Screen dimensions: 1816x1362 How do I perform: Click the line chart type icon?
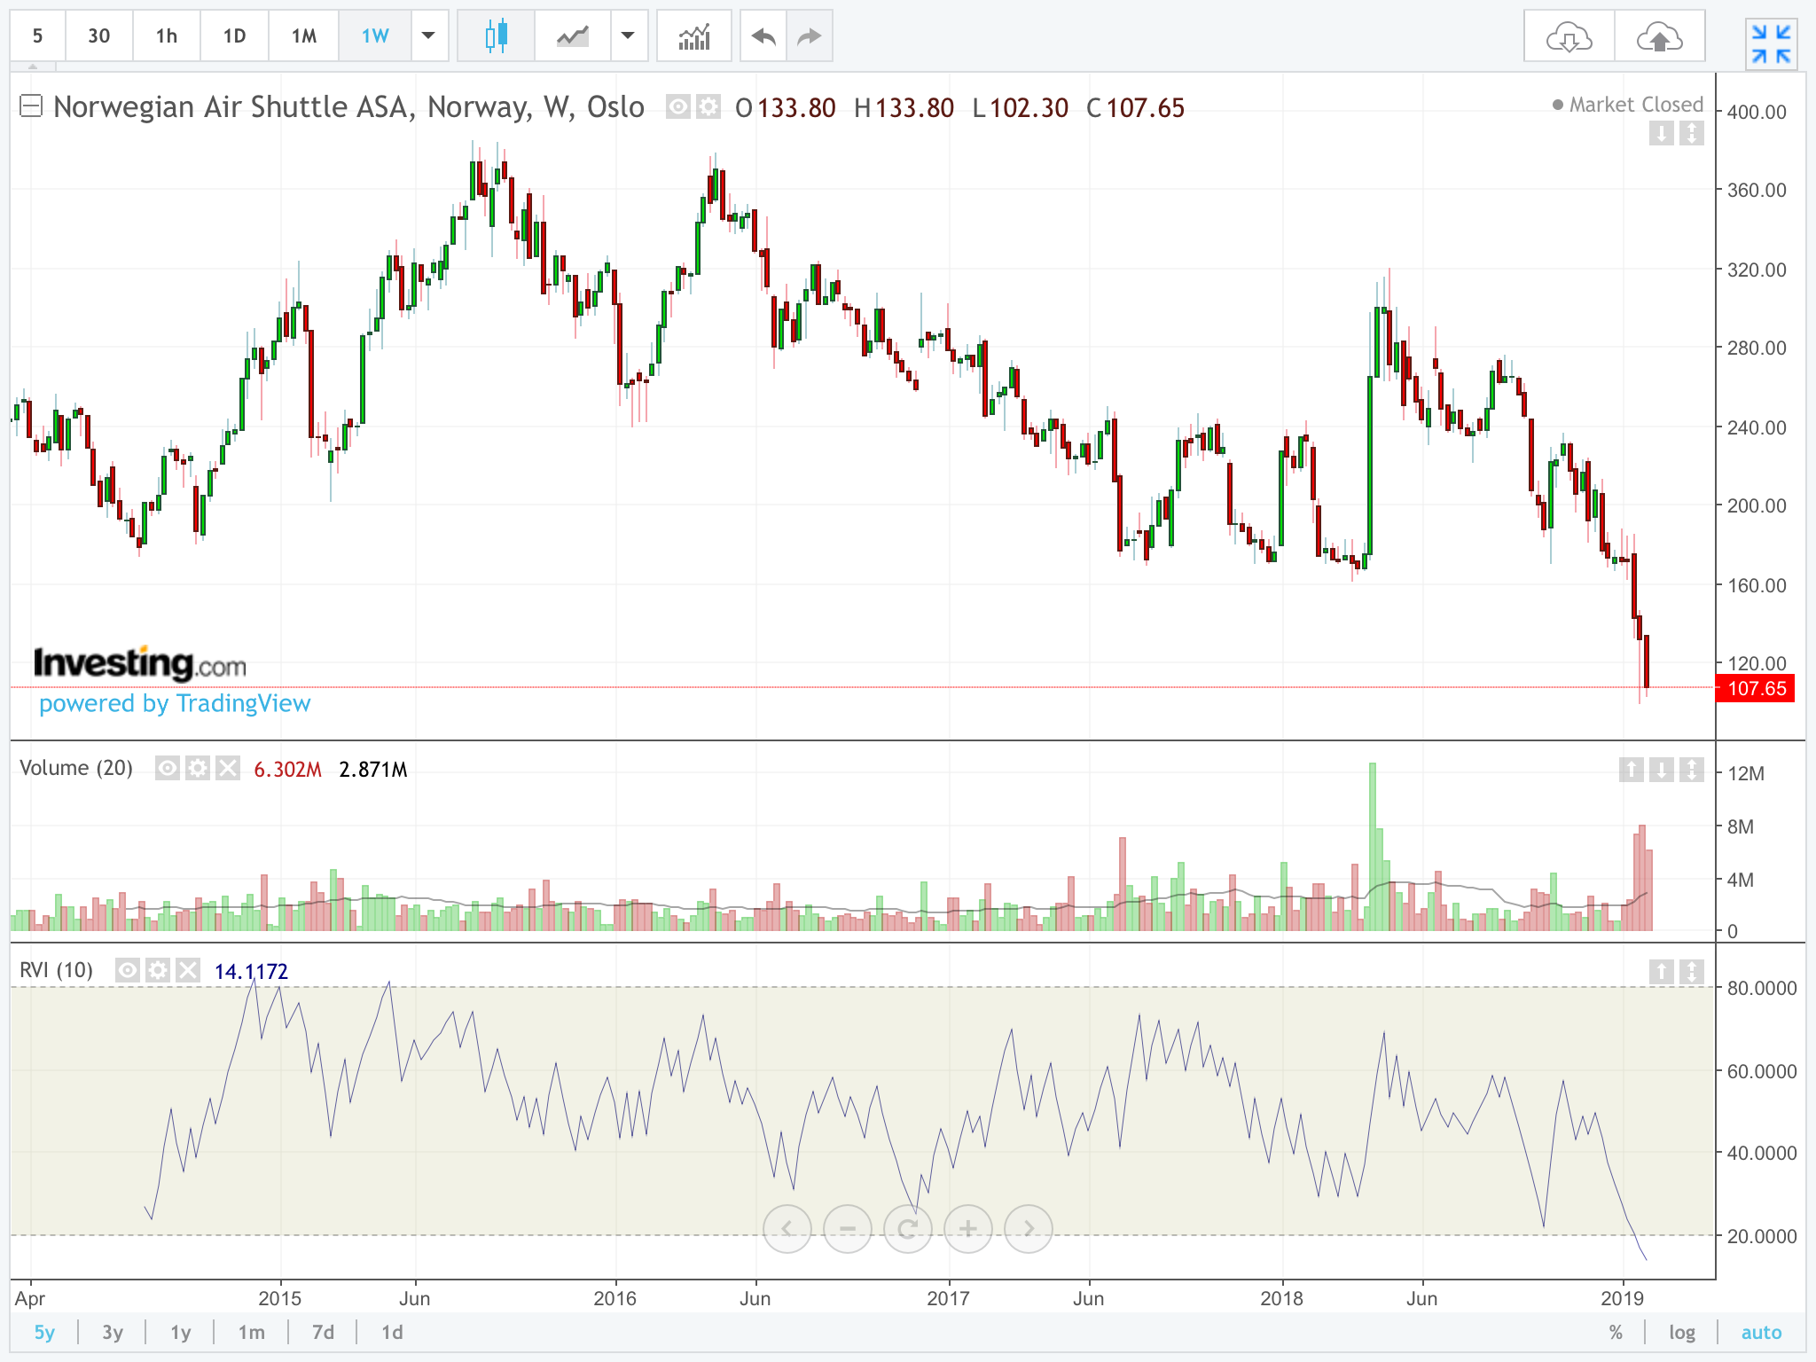pyautogui.click(x=572, y=36)
